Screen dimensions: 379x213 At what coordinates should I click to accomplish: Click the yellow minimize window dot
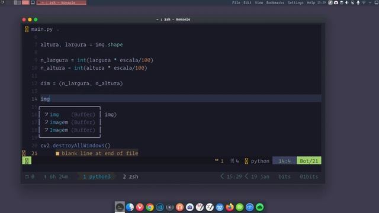coord(30,20)
